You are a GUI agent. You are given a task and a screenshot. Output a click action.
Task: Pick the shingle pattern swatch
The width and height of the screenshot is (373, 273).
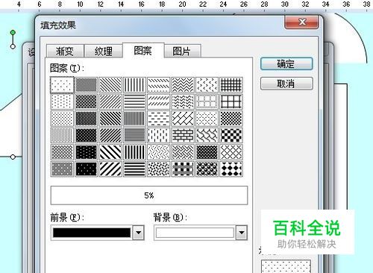coord(207,136)
